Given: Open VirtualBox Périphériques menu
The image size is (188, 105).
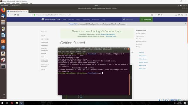Looking at the screenshot, I should [24, 3].
